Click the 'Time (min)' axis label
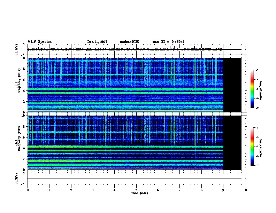Viewport: 276px width, 213px height. pyautogui.click(x=139, y=193)
